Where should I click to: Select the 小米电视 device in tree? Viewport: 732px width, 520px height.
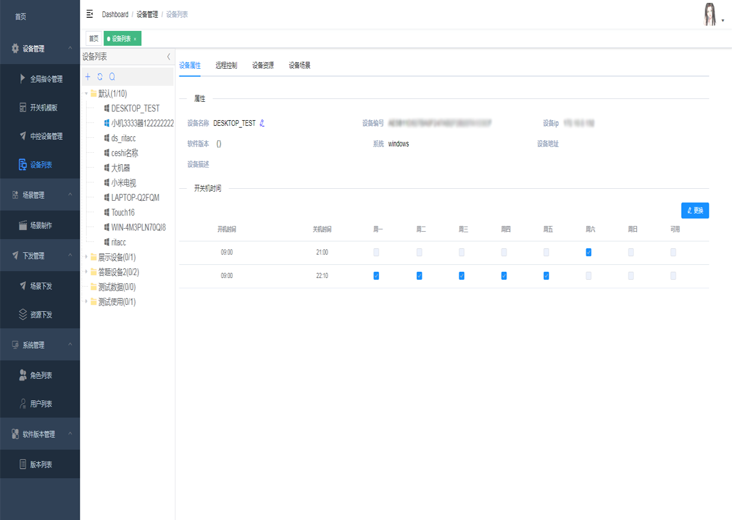point(124,183)
